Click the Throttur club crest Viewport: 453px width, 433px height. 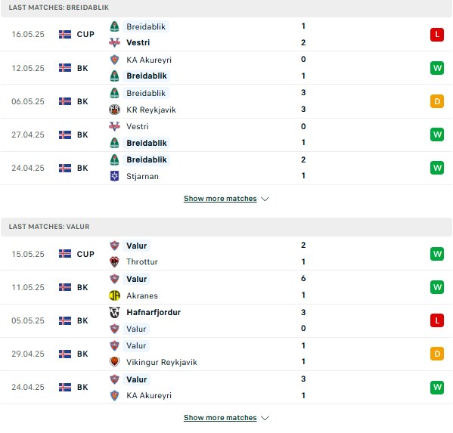(x=114, y=261)
